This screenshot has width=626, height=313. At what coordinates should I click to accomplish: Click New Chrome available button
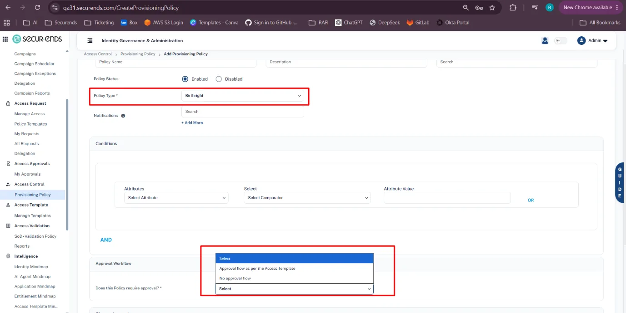591,7
